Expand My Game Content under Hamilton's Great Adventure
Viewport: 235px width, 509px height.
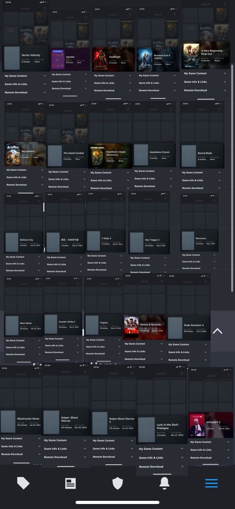tap(110, 173)
